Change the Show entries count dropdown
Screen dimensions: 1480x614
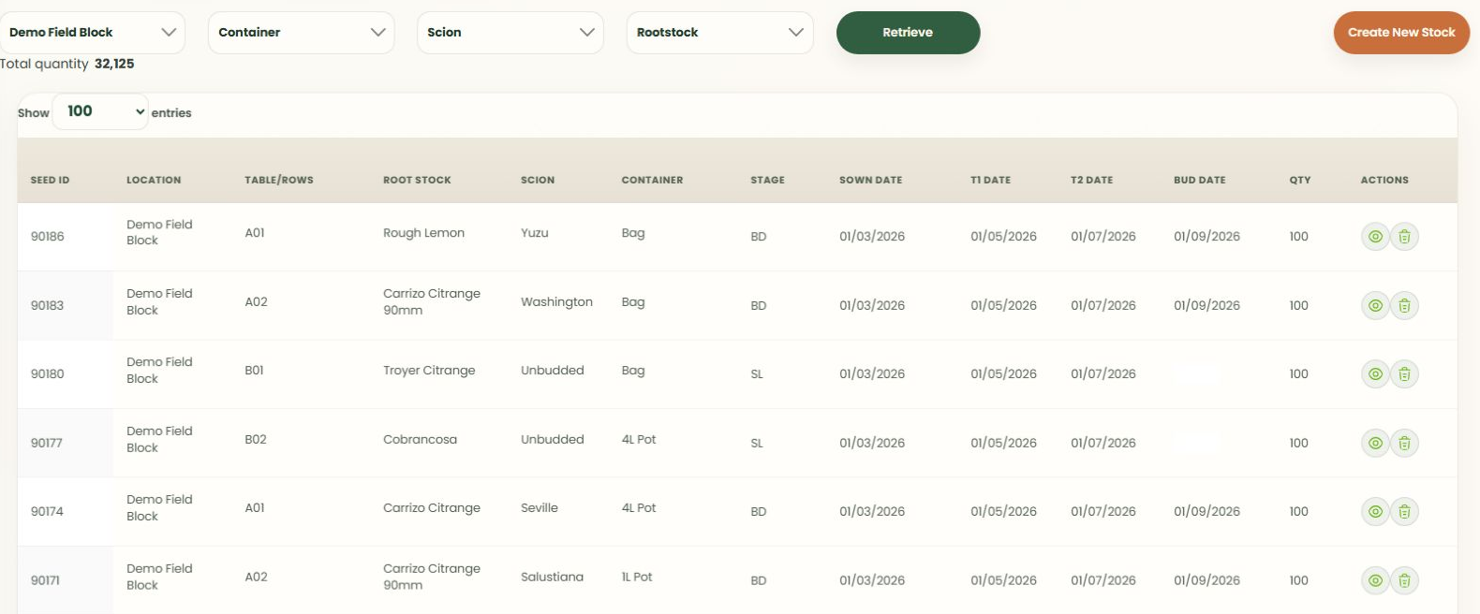click(100, 111)
